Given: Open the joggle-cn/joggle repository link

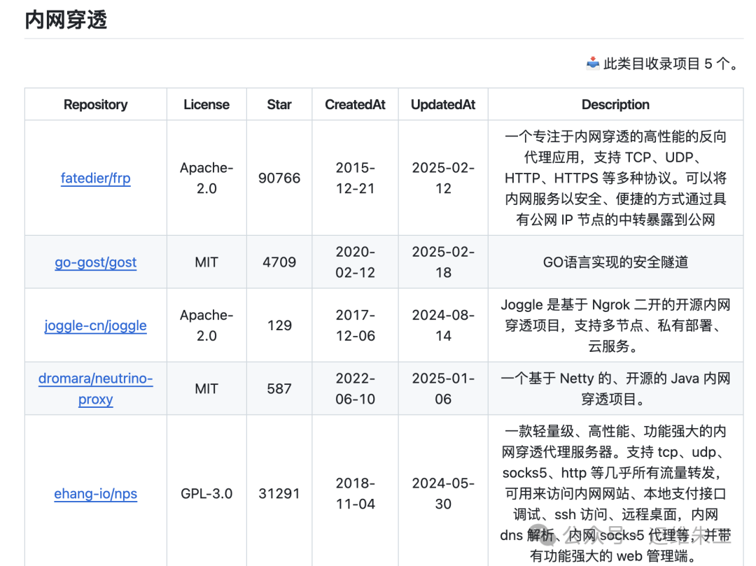Looking at the screenshot, I should tap(95, 325).
